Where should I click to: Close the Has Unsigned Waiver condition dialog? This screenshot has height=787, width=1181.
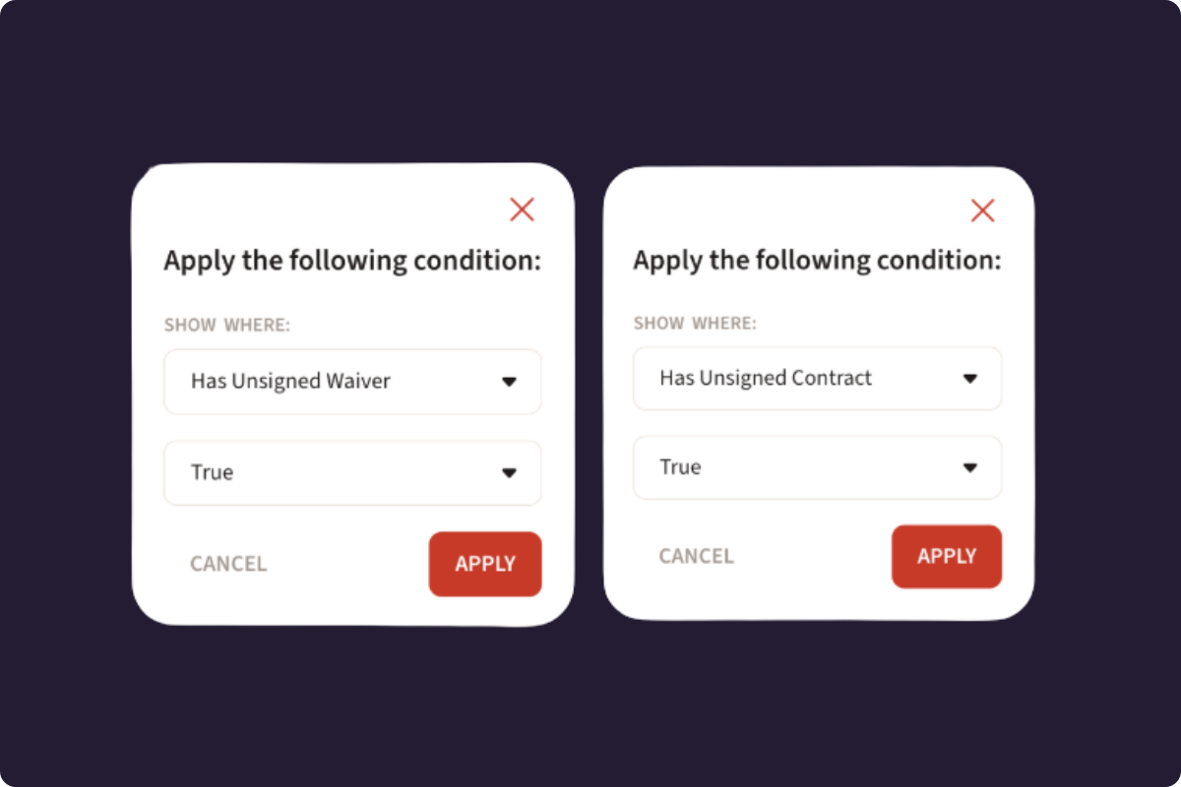tap(522, 209)
